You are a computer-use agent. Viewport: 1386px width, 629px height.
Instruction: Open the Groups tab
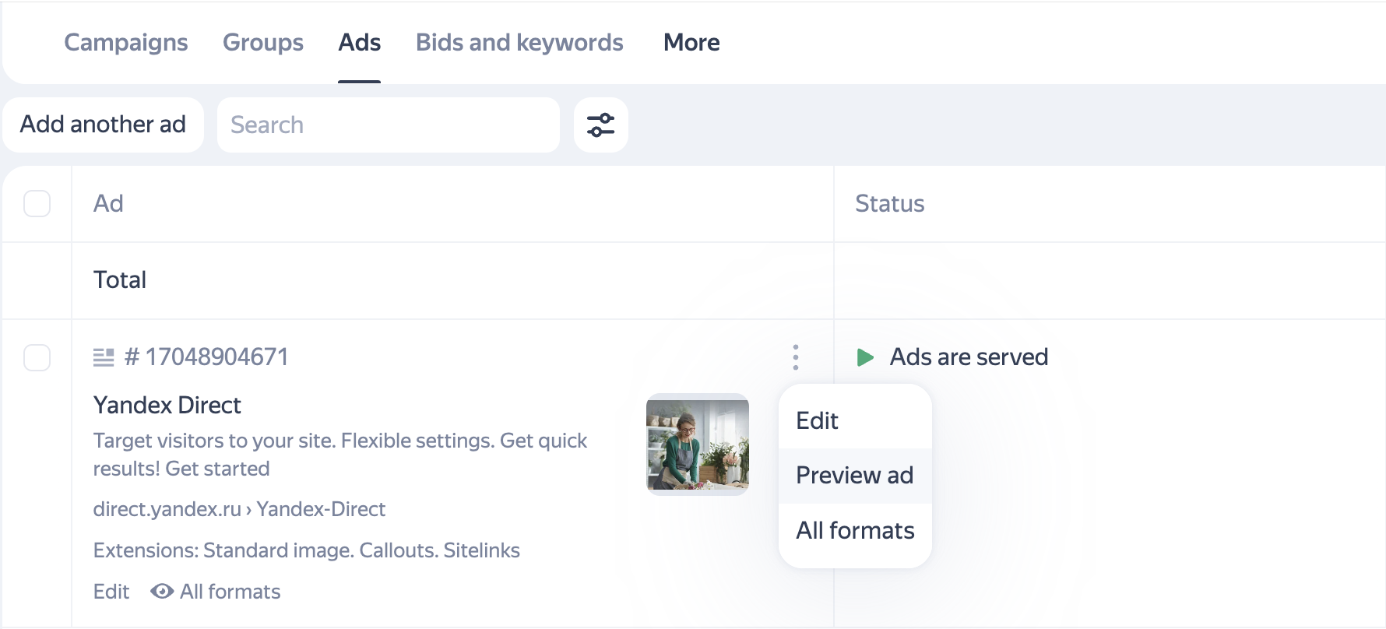coord(262,43)
